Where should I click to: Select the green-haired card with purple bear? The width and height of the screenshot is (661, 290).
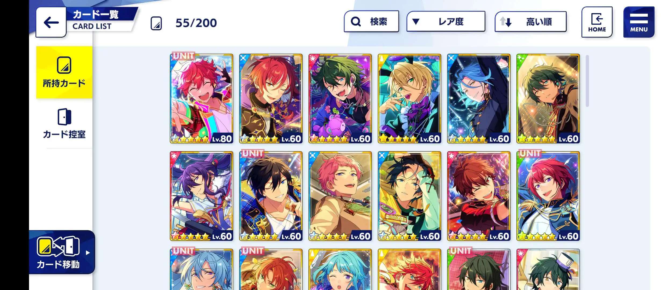click(x=340, y=99)
